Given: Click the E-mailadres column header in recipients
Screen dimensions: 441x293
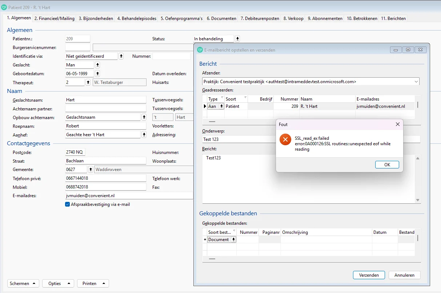Looking at the screenshot, I should coord(385,99).
